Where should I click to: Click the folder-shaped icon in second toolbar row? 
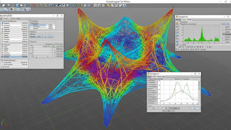[x=20, y=9]
